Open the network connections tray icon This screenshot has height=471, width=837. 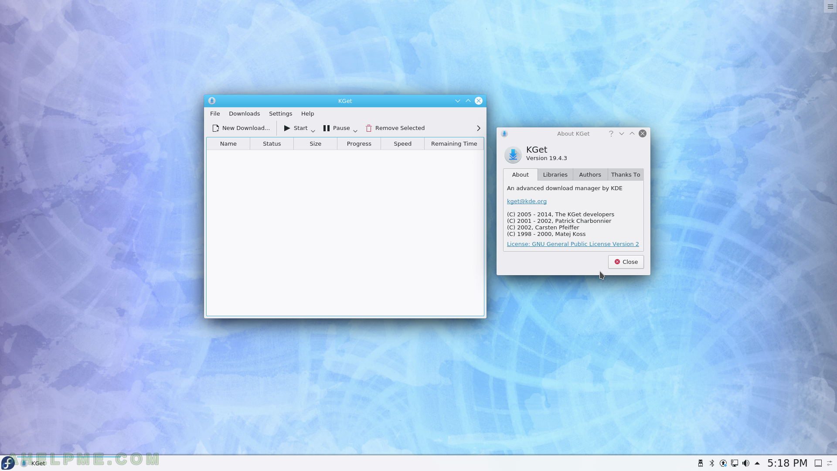pos(735,463)
